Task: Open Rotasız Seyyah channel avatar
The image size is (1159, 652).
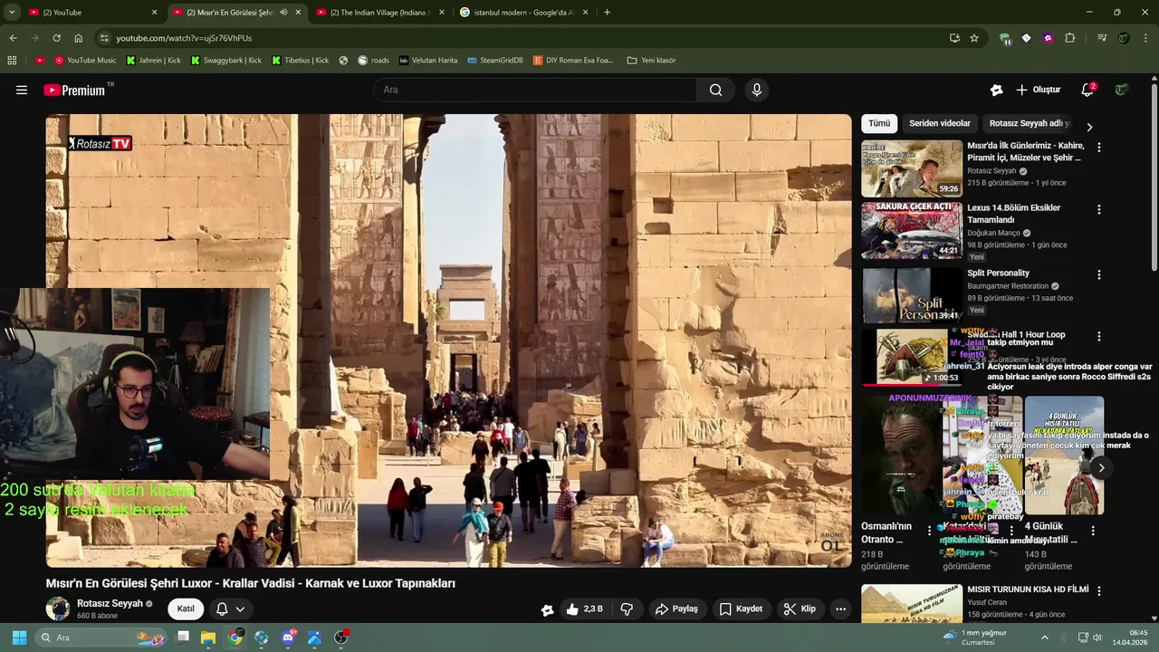Action: pyautogui.click(x=58, y=609)
